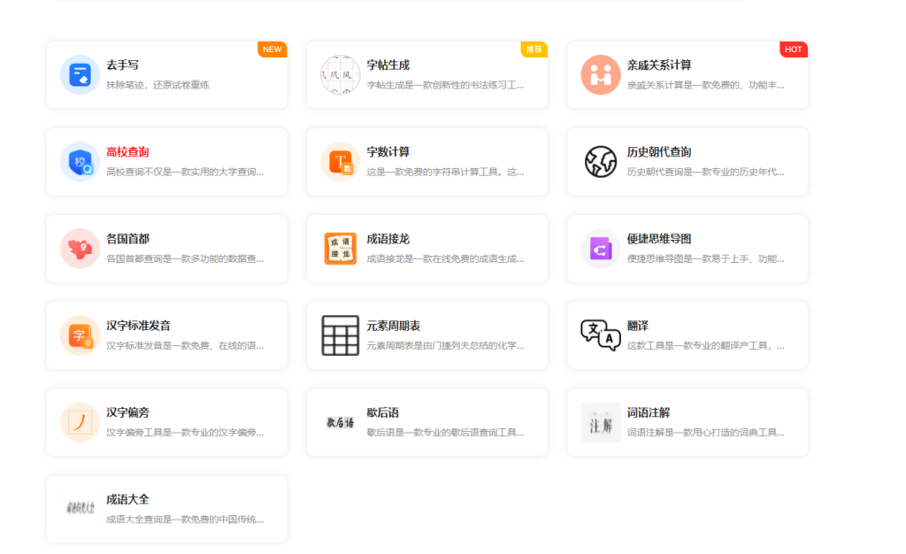Select the 汉字标准发音 pronunciation tool icon
Image resolution: width=906 pixels, height=554 pixels.
[80, 335]
